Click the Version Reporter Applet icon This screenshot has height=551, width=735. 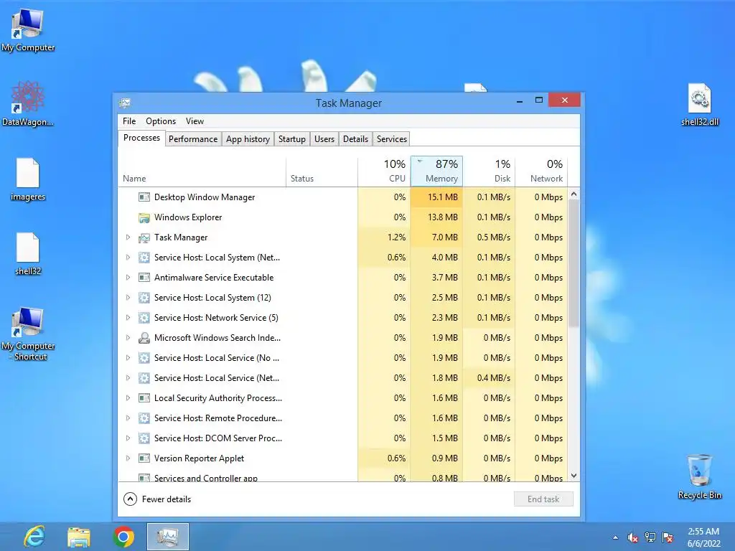point(144,458)
